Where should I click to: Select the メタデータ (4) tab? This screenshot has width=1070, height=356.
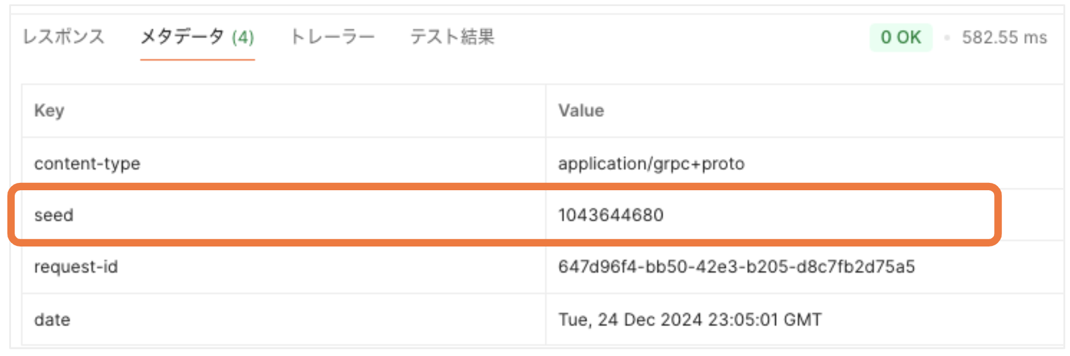(197, 37)
